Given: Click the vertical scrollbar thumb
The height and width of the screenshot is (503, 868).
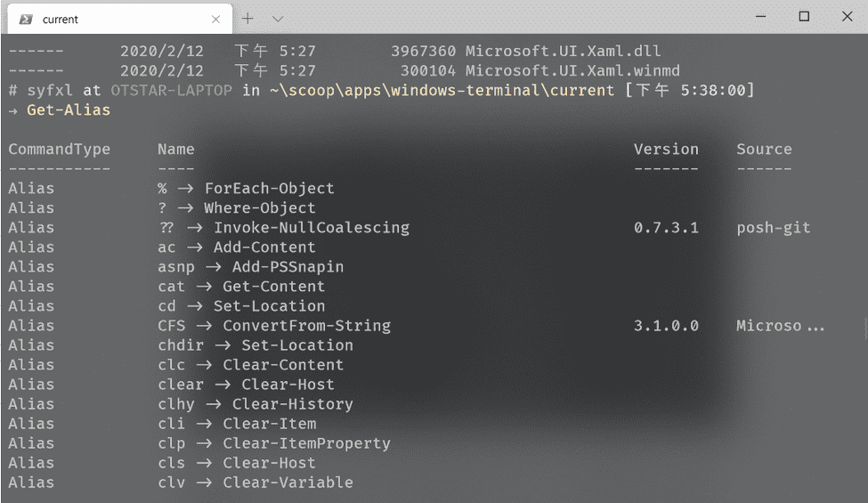Looking at the screenshot, I should point(864,328).
